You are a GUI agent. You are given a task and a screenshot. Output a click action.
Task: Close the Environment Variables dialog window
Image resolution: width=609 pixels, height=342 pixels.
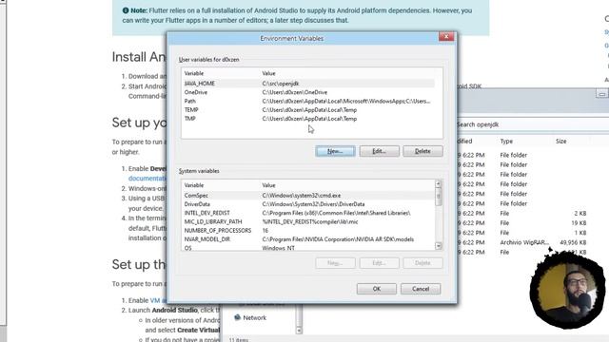pyautogui.click(x=446, y=36)
